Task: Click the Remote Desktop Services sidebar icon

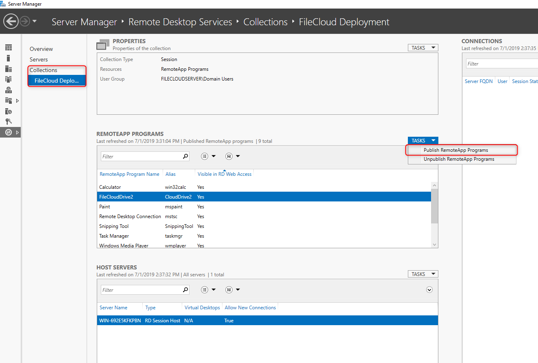Action: [9, 132]
